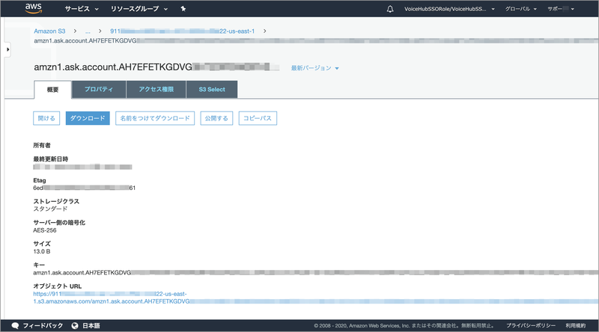
Task: Click the pin shortcut icon
Action: (x=183, y=9)
